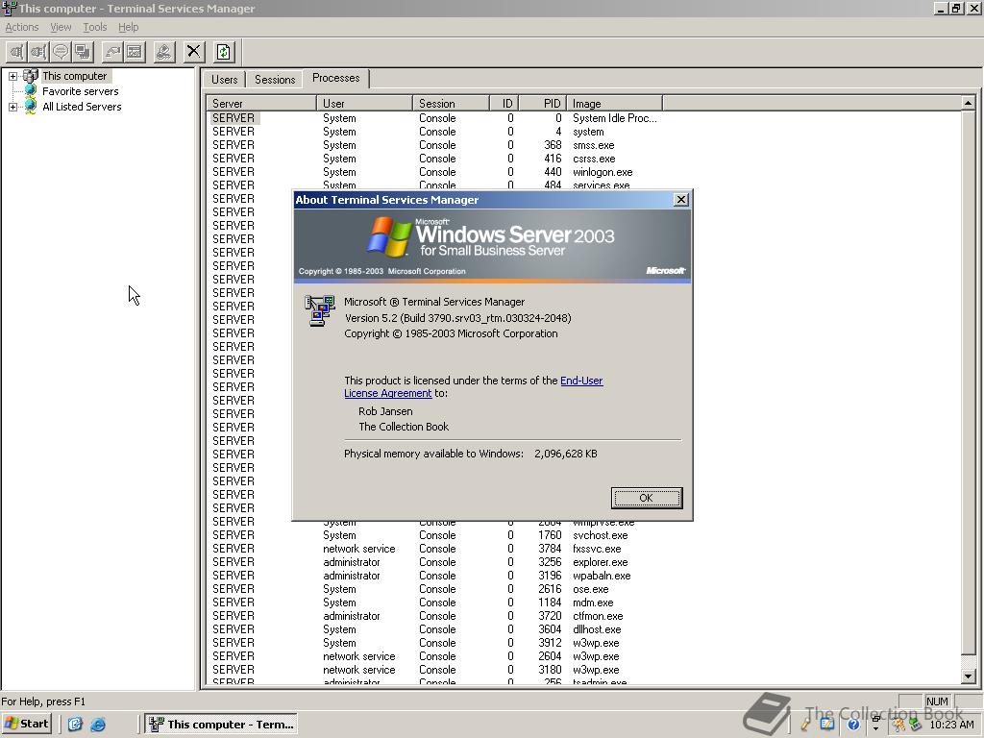984x738 pixels.
Task: Click the All Listed Servers globe icon
Action: [30, 107]
